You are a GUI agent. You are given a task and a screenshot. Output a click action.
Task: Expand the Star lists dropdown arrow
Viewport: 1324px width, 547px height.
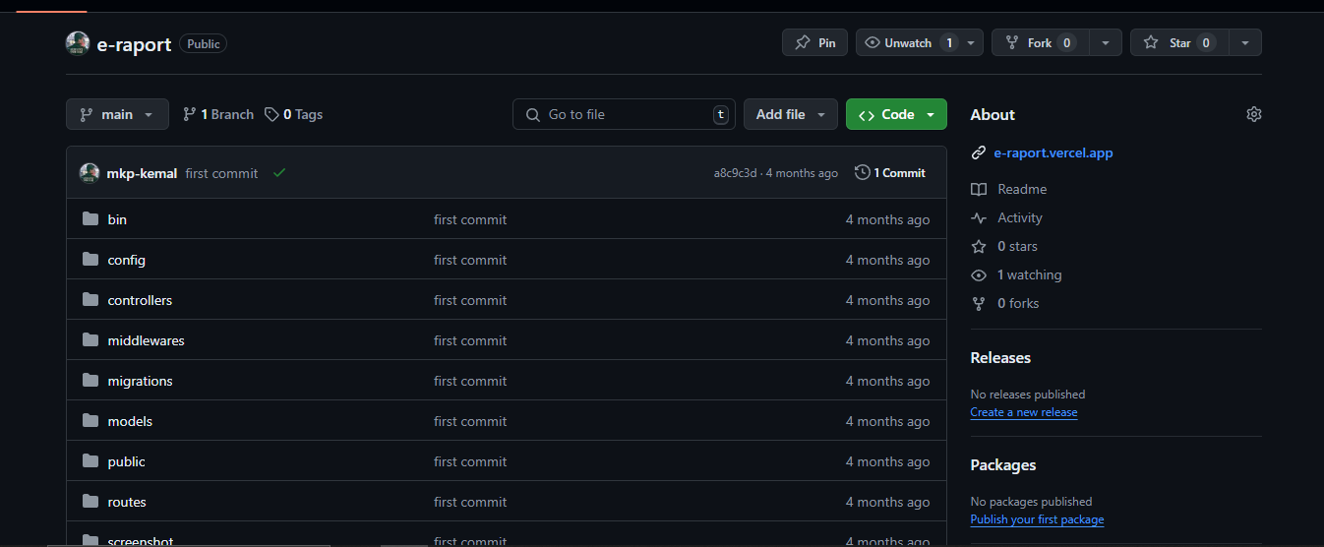[1245, 42]
